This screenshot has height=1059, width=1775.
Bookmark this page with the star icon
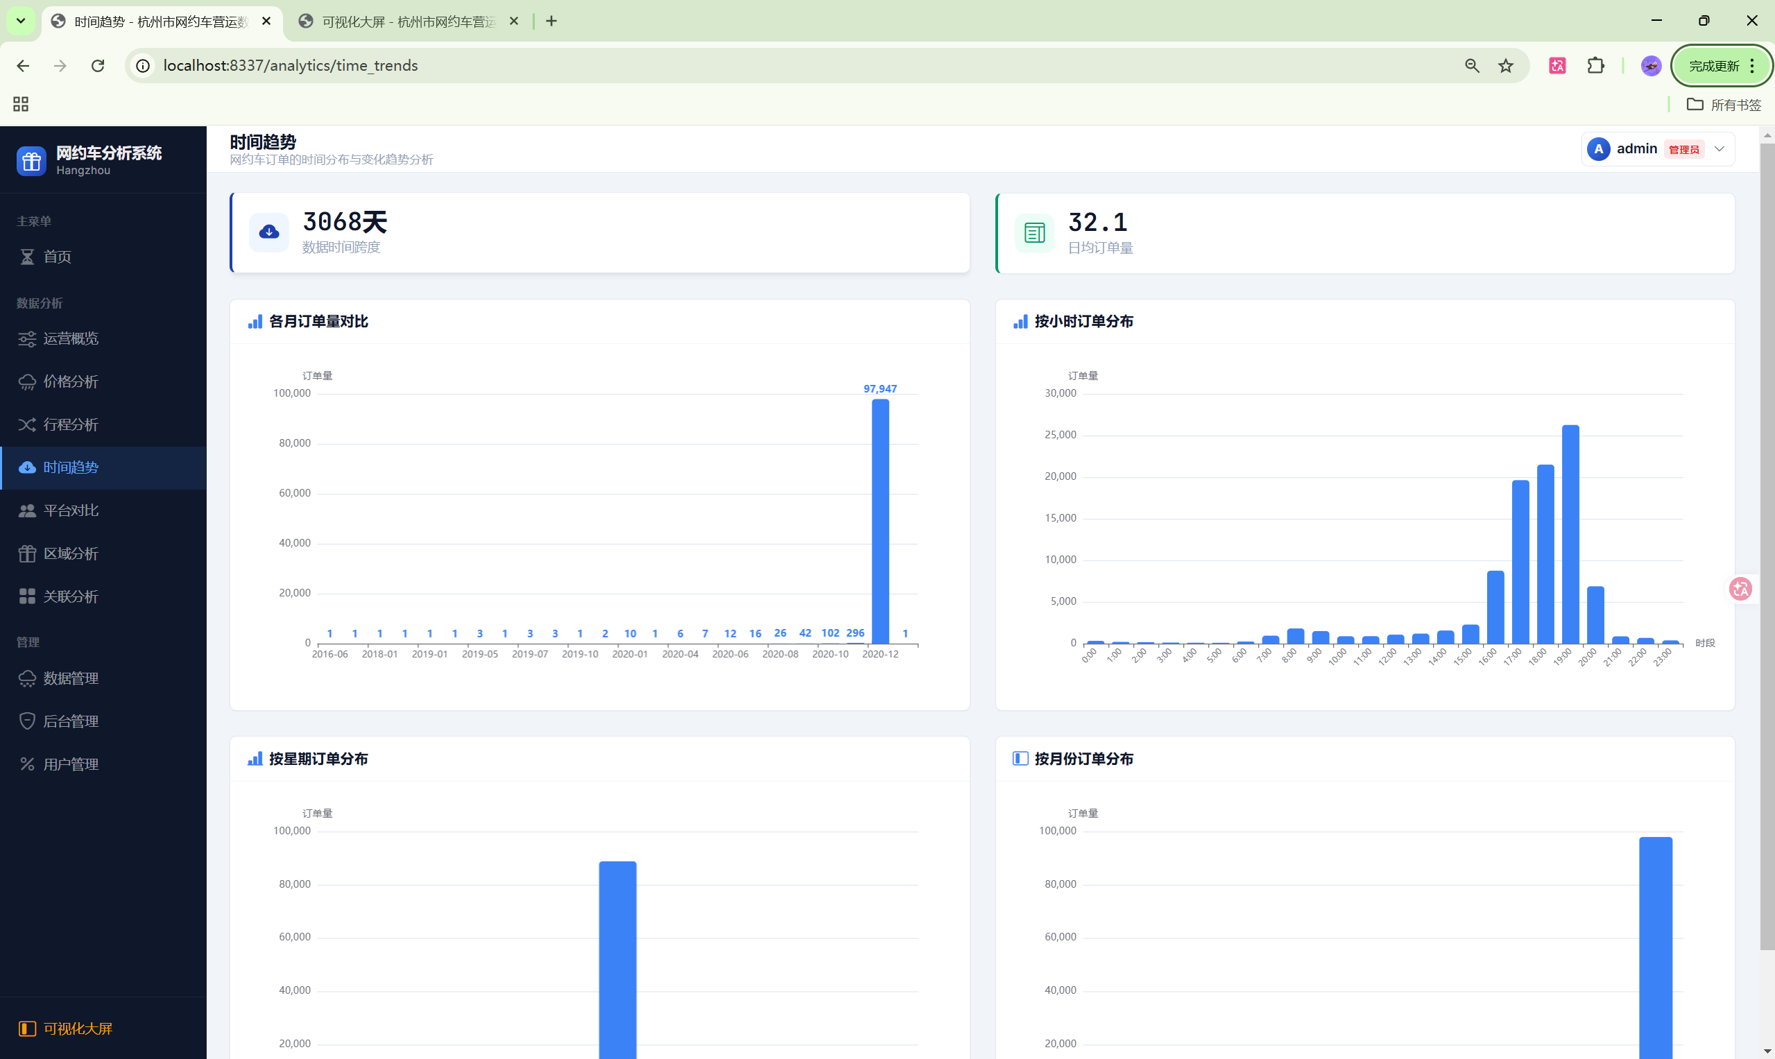tap(1505, 66)
